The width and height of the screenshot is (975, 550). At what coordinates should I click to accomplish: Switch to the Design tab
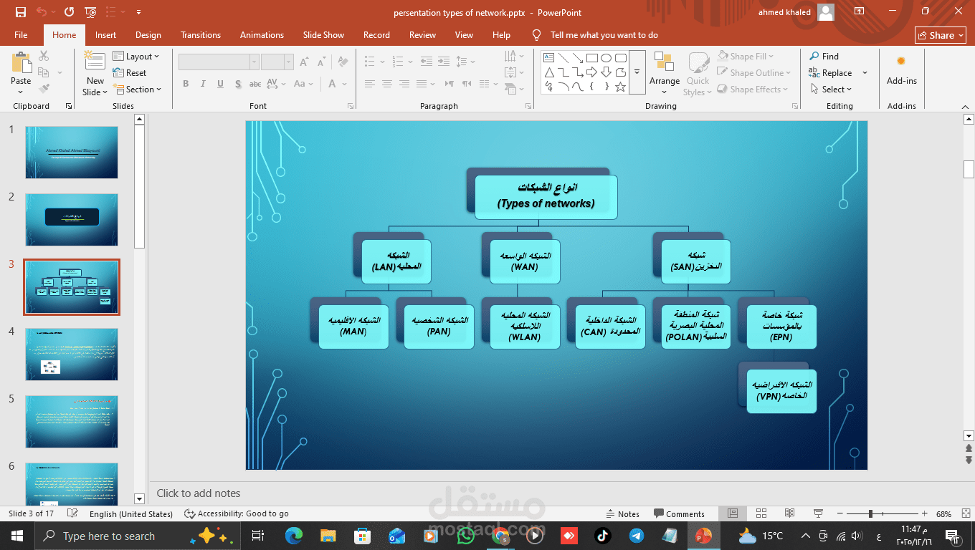[148, 35]
